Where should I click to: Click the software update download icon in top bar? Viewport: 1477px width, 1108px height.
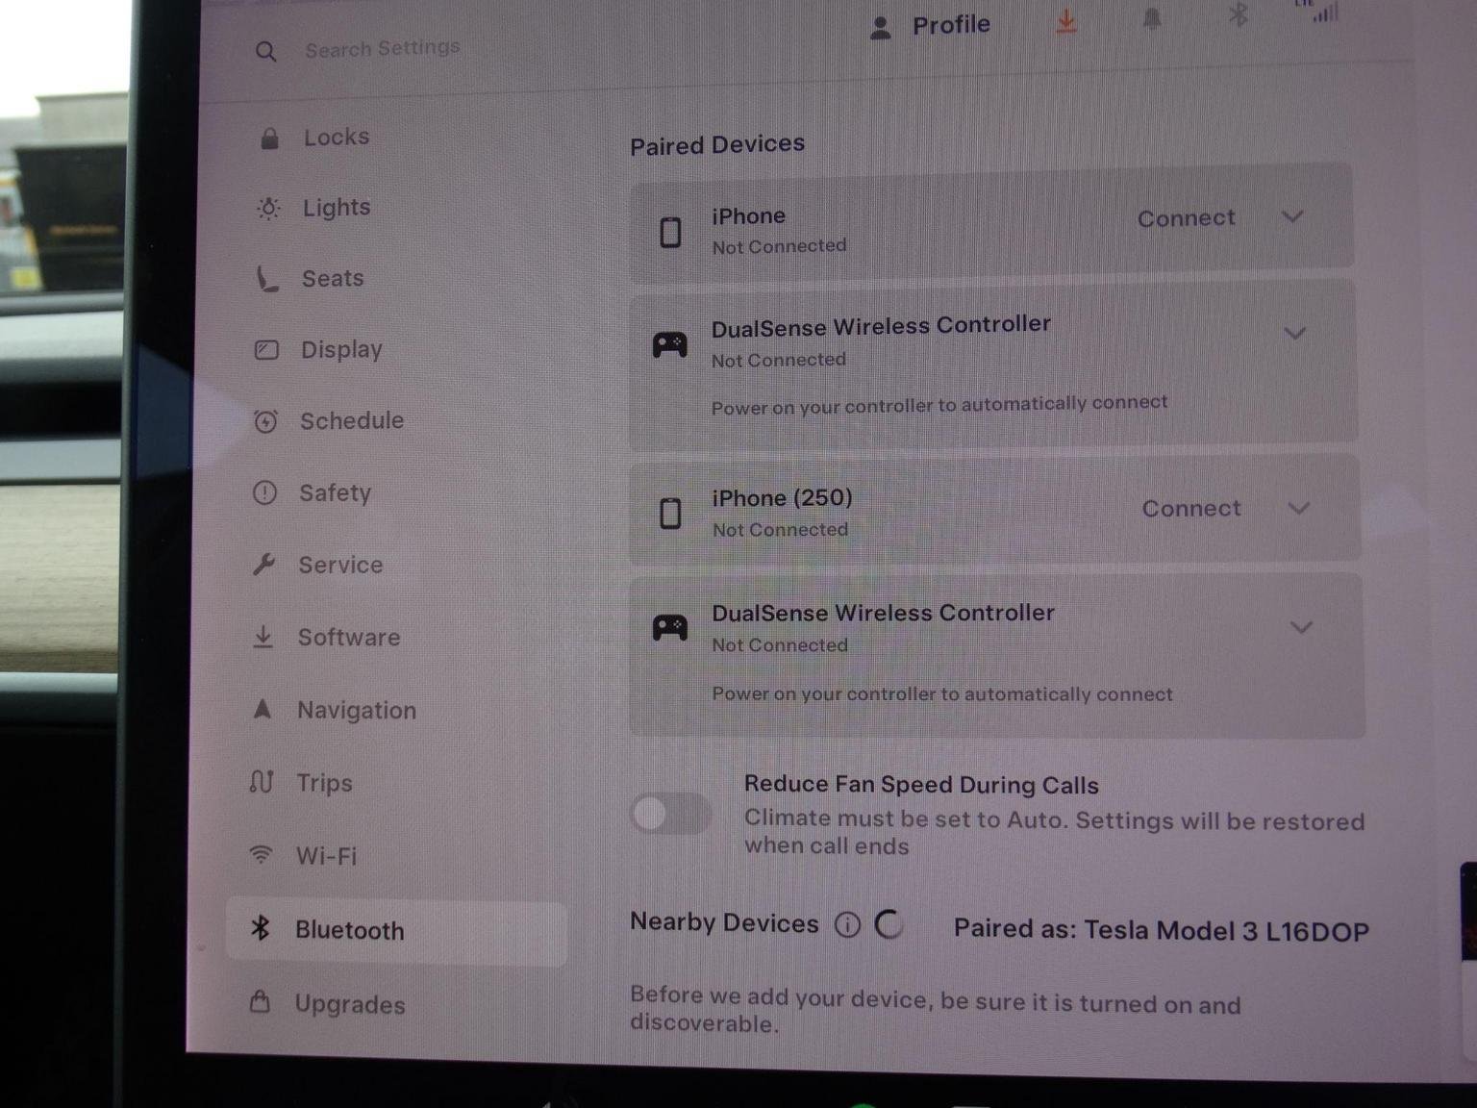coord(1065,21)
